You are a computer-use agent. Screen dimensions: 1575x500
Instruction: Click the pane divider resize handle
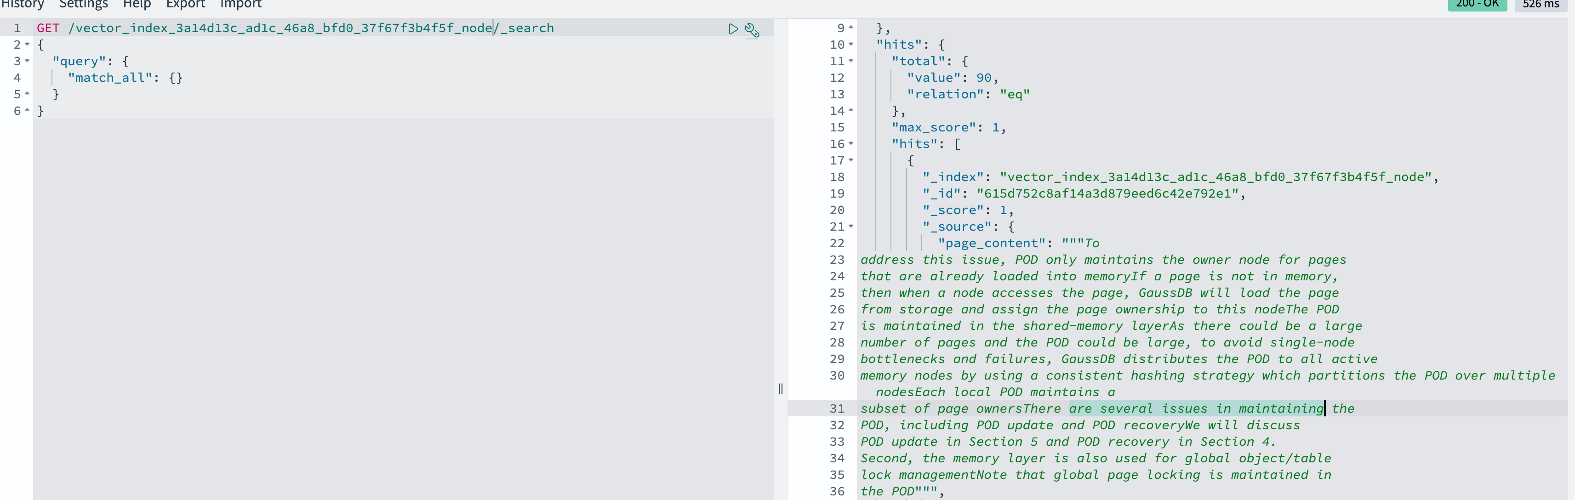[x=781, y=389]
